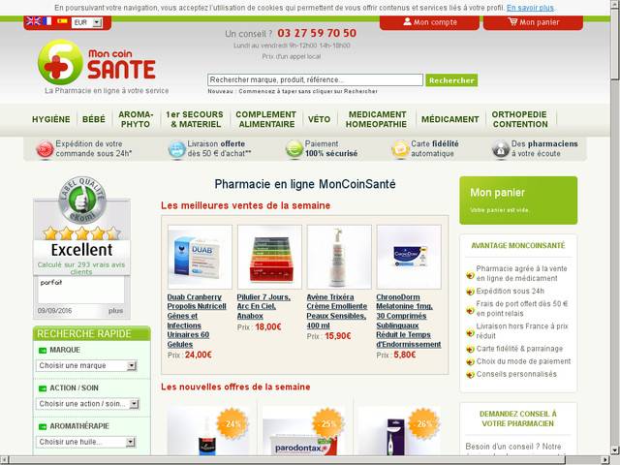This screenshot has width=620, height=465.
Task: Switch language using the French flag
Action: [x=47, y=21]
